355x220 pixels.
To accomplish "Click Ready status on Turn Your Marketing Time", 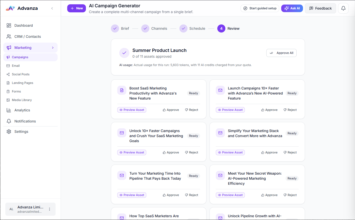I will click(x=194, y=176).
